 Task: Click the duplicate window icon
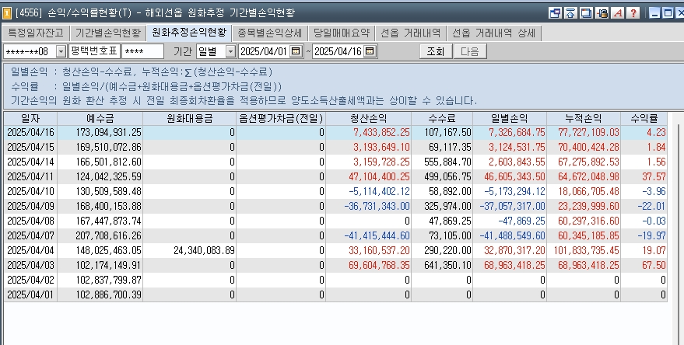[586, 13]
